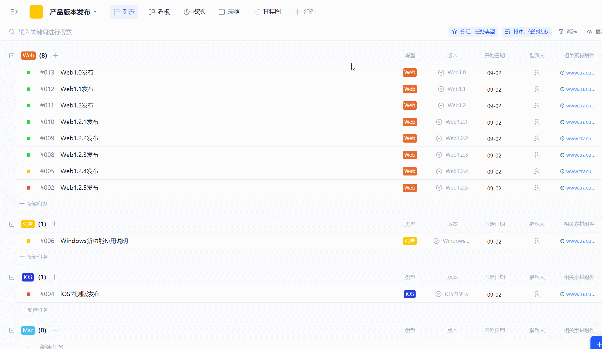Open the 排序: 任务状态 sorting dropdown
Screen dimensions: 602x349
pyautogui.click(x=527, y=32)
